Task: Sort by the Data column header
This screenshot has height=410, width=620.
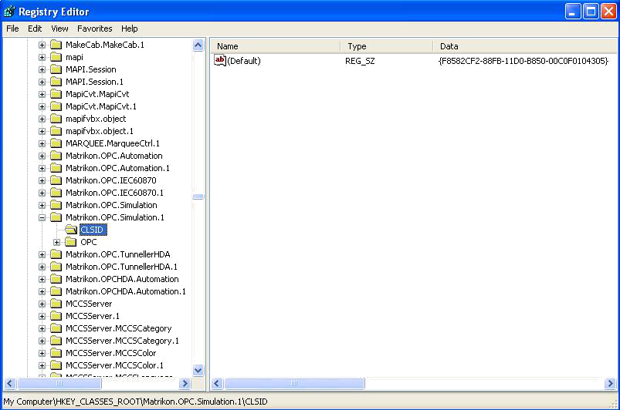Action: coord(525,46)
